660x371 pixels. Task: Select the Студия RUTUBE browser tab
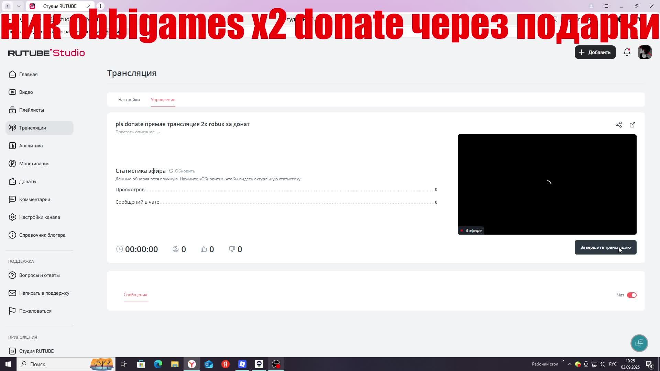tap(60, 6)
